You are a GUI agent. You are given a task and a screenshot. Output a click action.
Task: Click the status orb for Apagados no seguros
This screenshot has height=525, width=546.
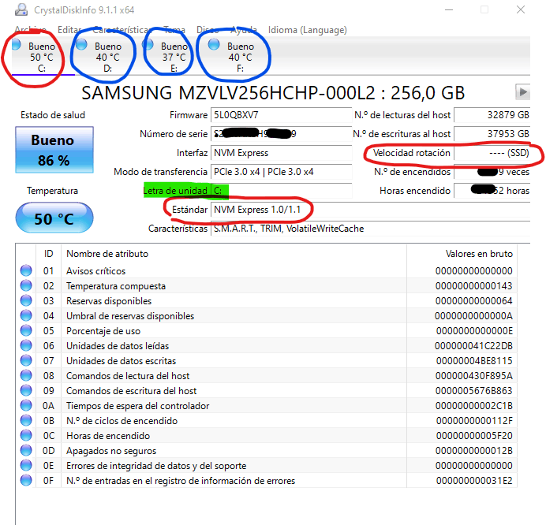(26, 450)
